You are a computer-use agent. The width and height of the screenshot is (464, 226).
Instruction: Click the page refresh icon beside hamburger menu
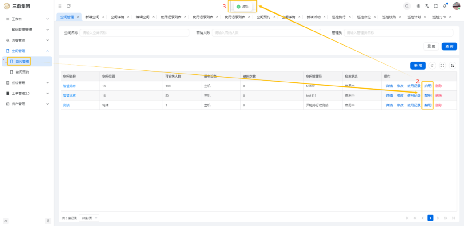pos(68,6)
